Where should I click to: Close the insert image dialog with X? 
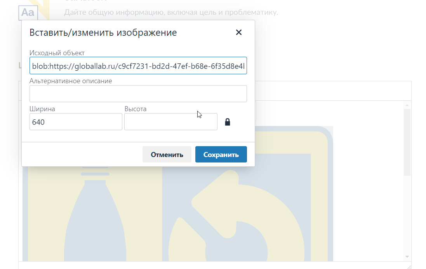[239, 33]
